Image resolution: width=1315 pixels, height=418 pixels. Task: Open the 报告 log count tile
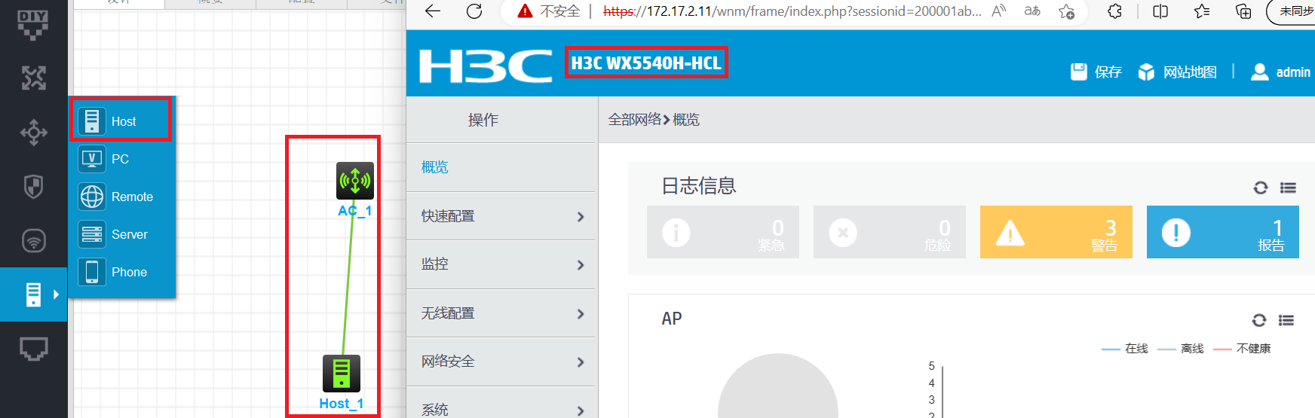click(x=1223, y=232)
